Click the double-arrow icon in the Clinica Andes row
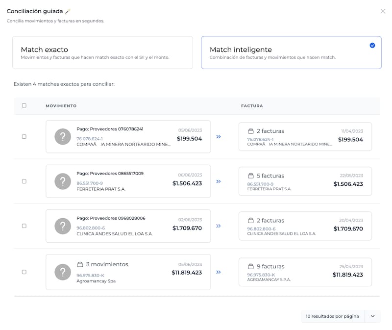Image resolution: width=392 pixels, height=330 pixels. click(219, 226)
